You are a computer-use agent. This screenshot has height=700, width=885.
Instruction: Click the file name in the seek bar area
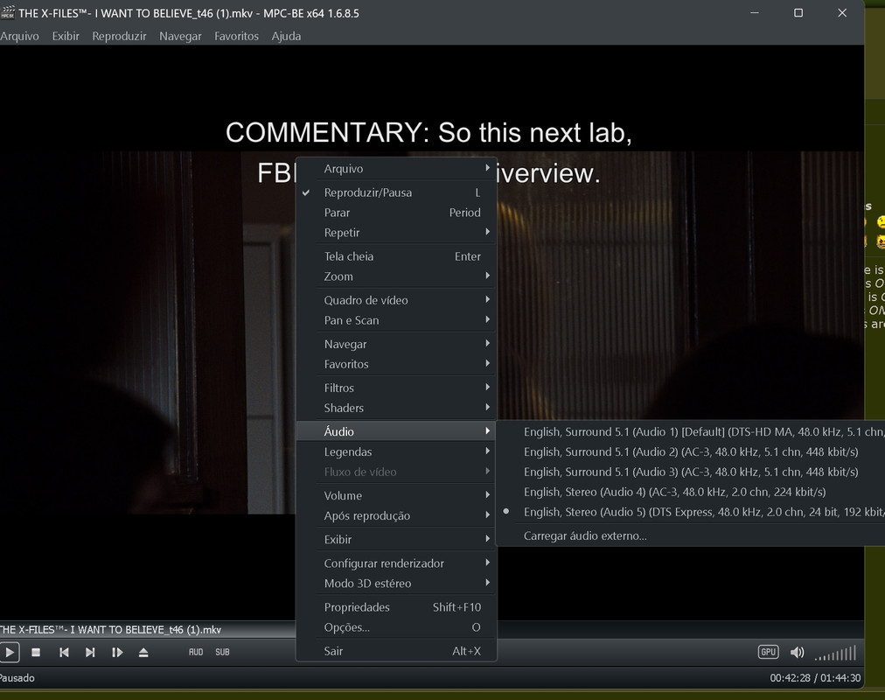110,629
